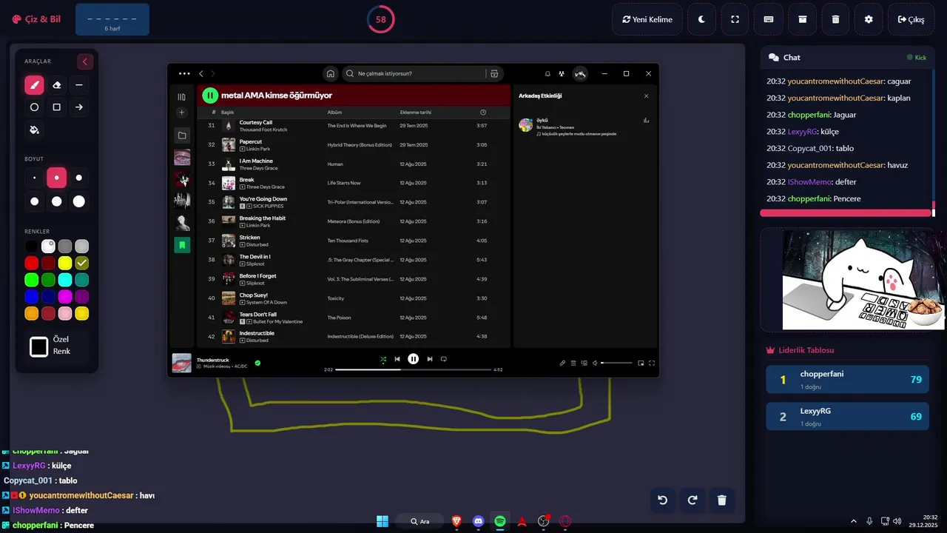Open Spotify notifications bell
This screenshot has width=947, height=533.
pyautogui.click(x=547, y=73)
